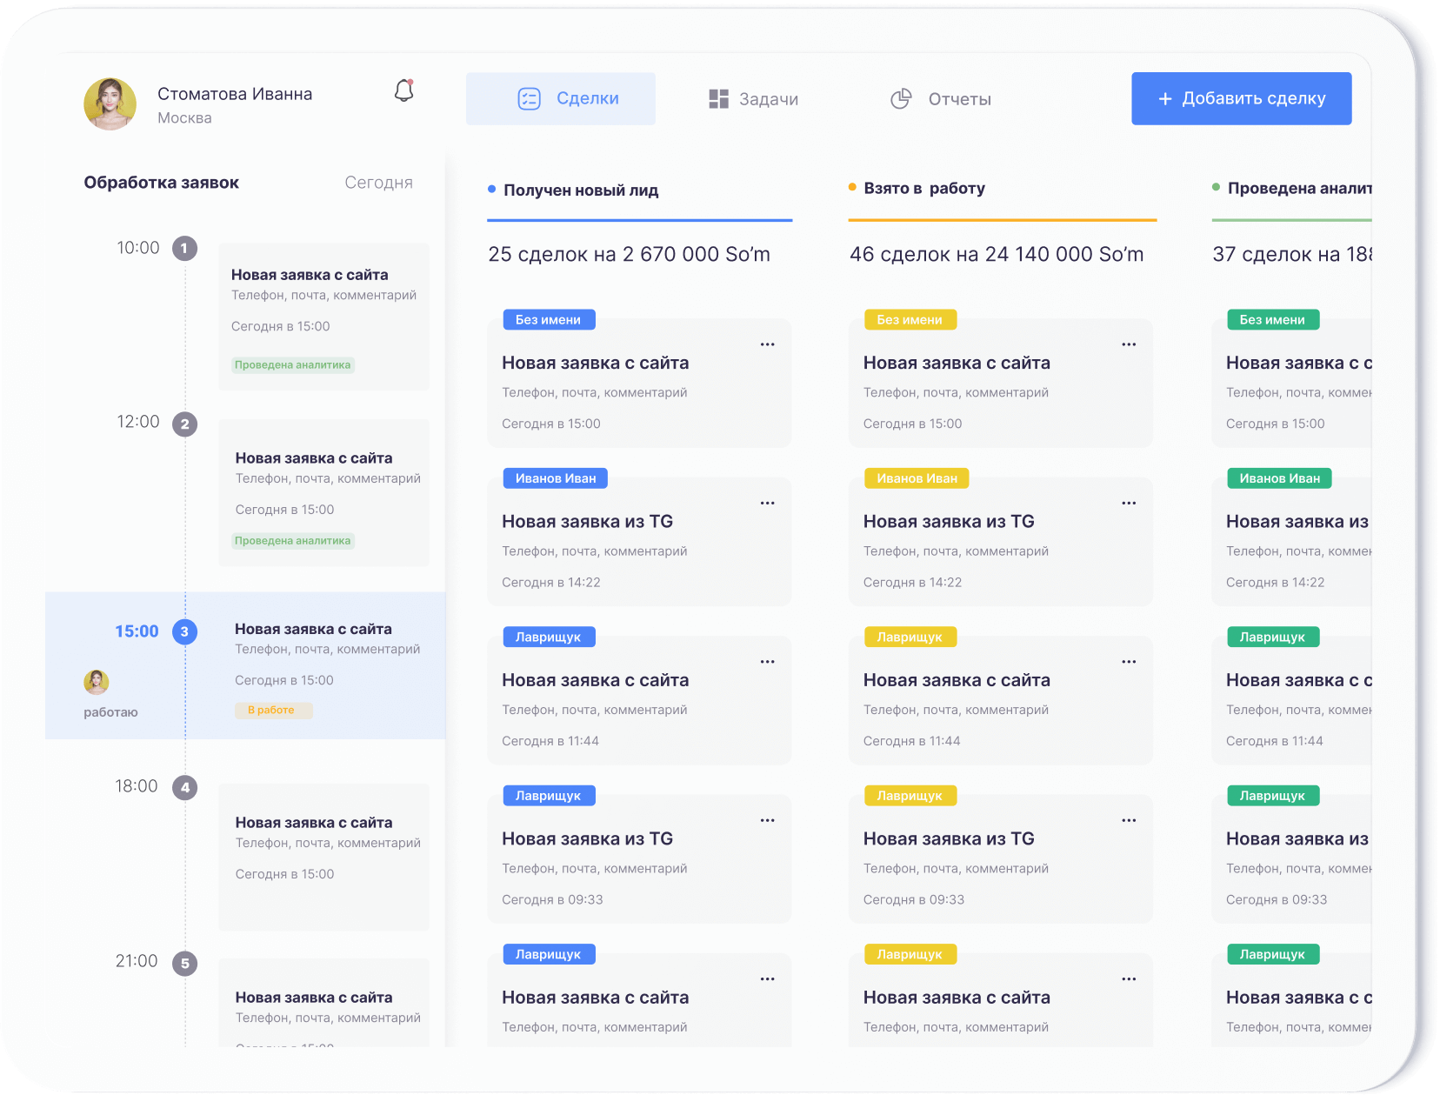
Task: Open the notifications bell
Action: tap(403, 91)
